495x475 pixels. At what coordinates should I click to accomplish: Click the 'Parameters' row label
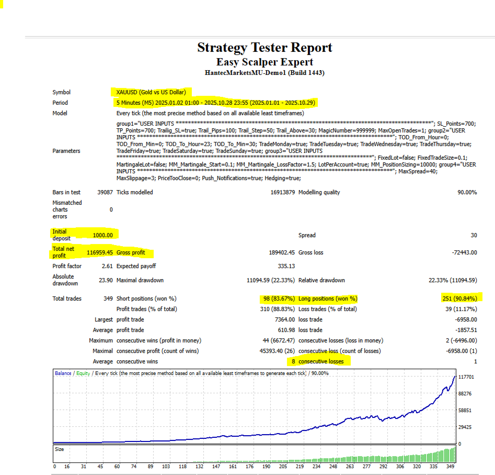[x=66, y=151]
